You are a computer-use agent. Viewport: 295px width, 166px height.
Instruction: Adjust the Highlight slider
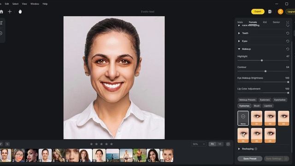point(263,60)
